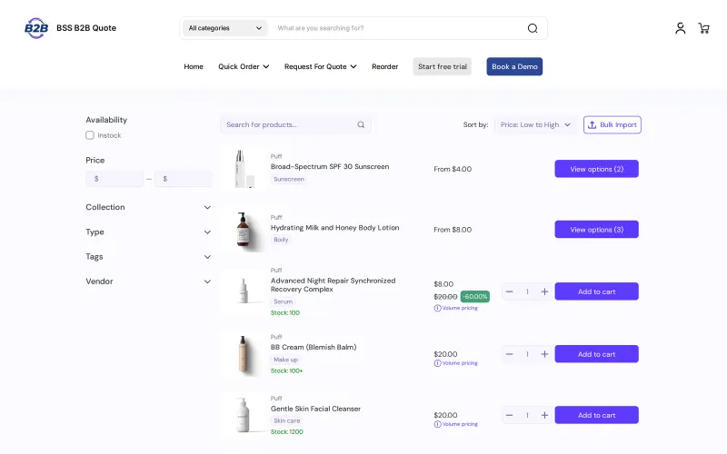Image resolution: width=727 pixels, height=454 pixels.
Task: Open the All categories dropdown
Action: 224,28
